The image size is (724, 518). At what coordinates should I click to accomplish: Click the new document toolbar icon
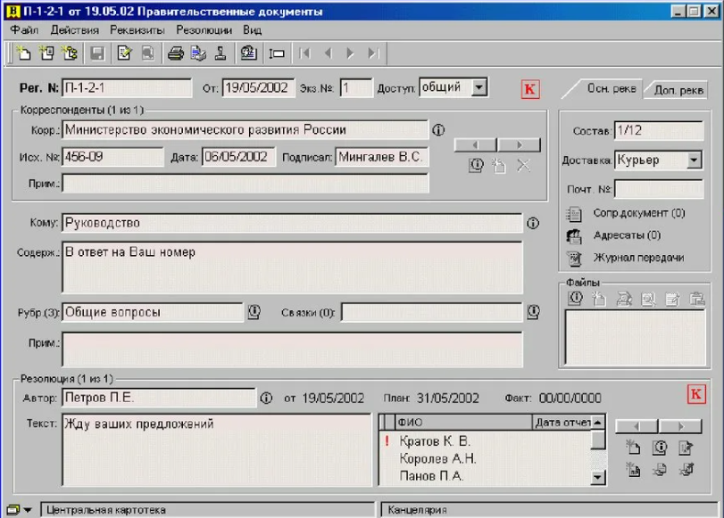click(x=24, y=53)
